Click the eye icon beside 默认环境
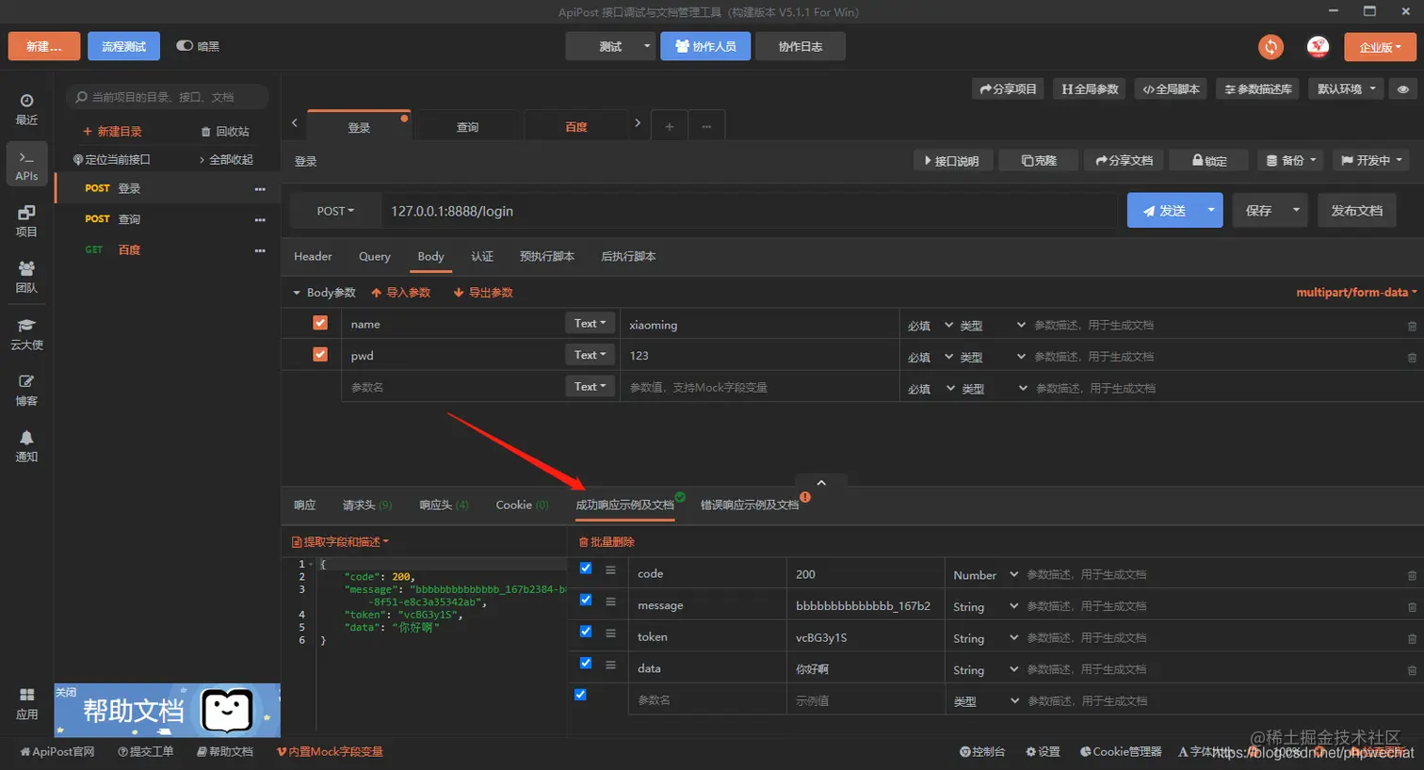Viewport: 1424px width, 770px height. coord(1402,89)
